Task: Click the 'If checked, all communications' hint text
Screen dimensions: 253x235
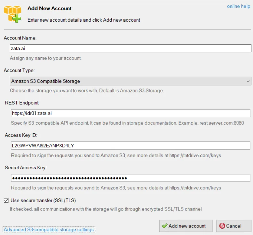Action: coord(106,209)
